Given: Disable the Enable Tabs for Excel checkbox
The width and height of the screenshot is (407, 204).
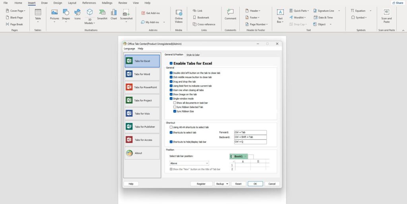Looking at the screenshot, I should click(x=171, y=64).
